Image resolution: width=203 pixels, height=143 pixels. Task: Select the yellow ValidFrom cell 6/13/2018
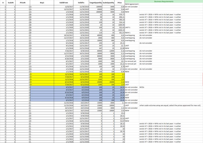click(x=64, y=82)
